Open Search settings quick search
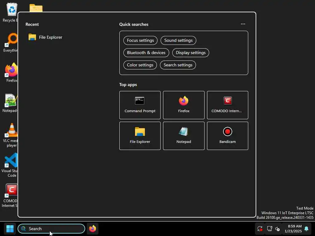The height and width of the screenshot is (236, 315). (178, 65)
